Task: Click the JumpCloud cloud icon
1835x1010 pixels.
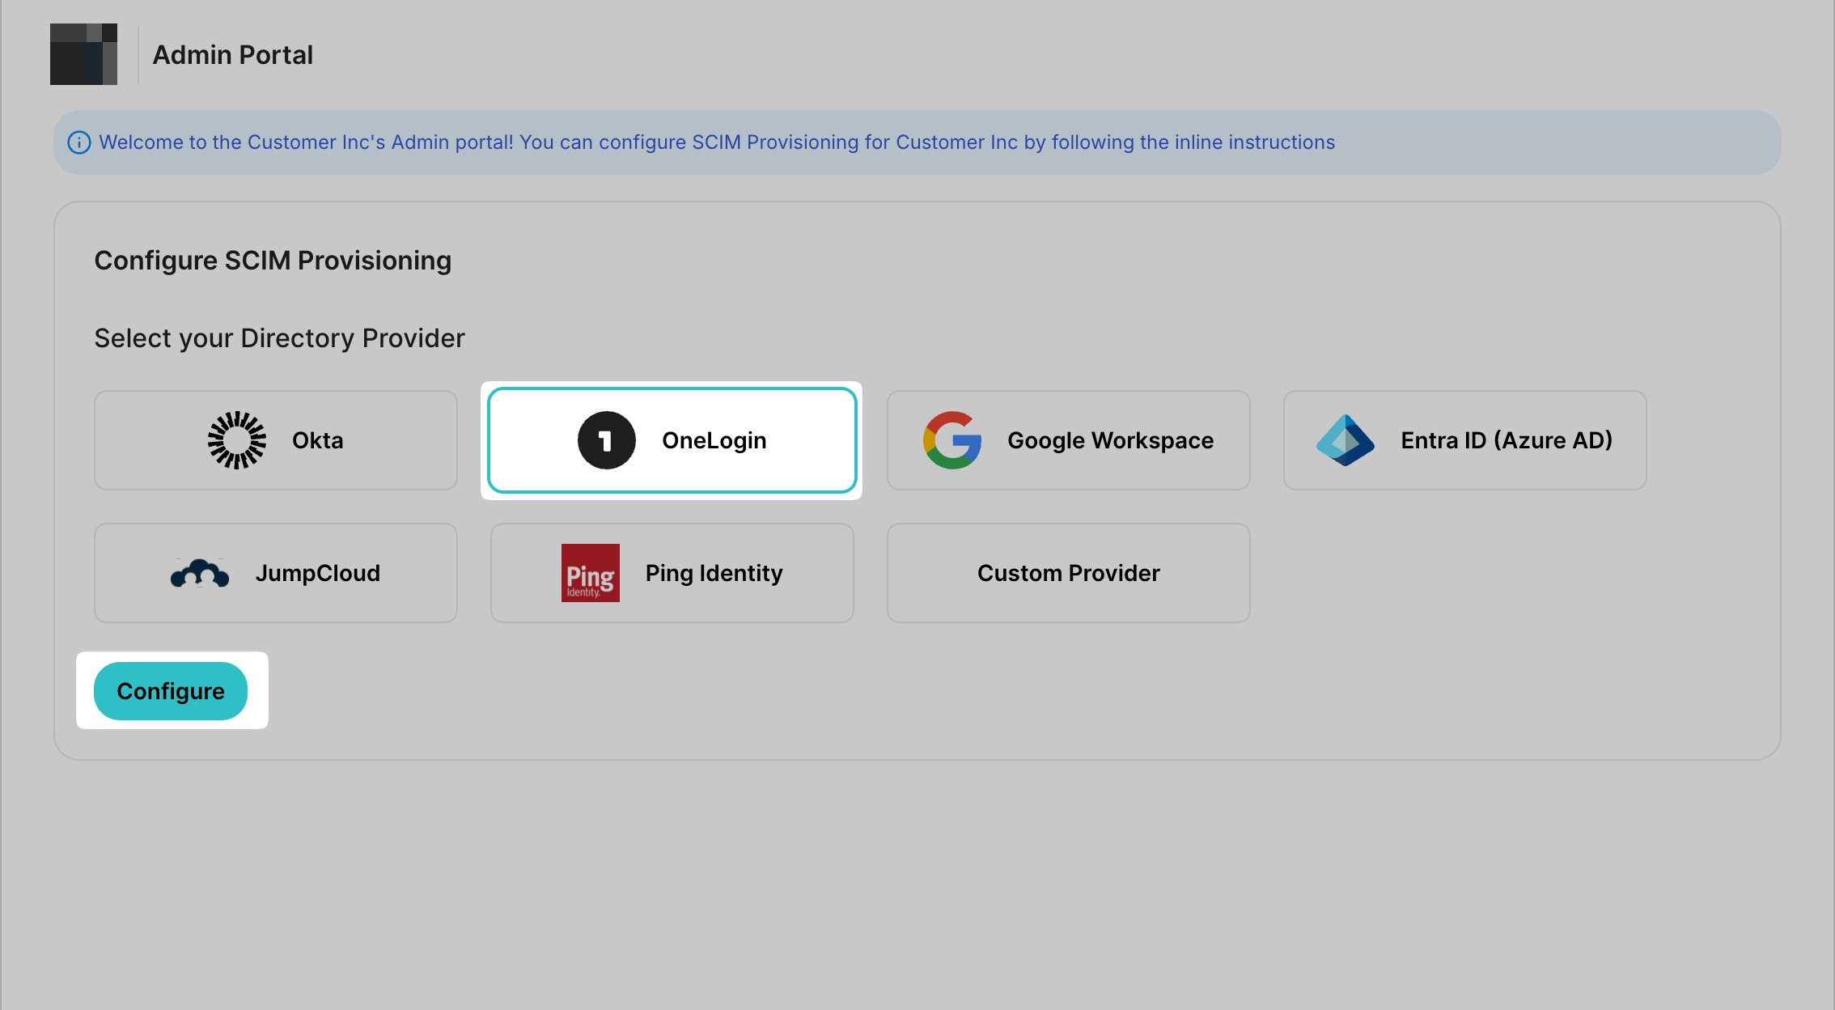Action: click(200, 573)
